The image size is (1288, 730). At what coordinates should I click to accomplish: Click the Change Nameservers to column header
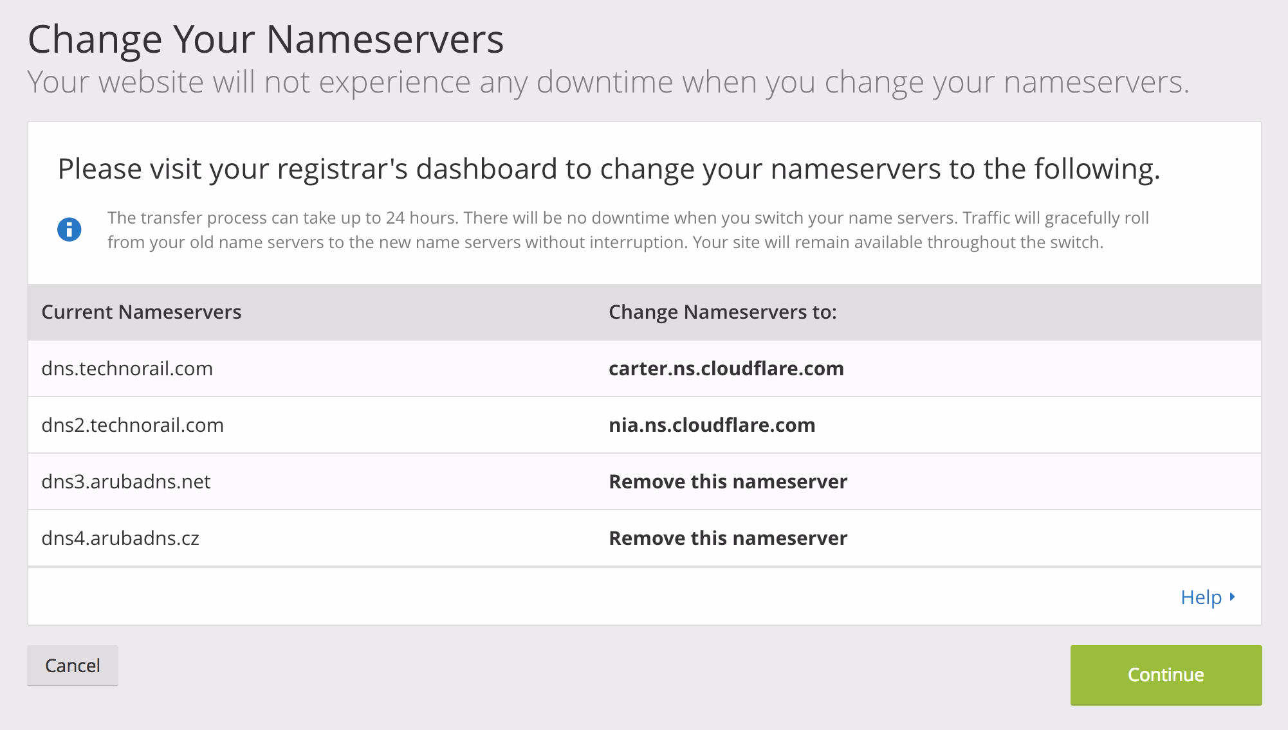(722, 312)
